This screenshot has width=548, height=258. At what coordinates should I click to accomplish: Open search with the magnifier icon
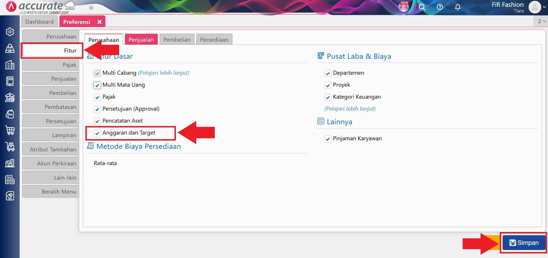[422, 7]
